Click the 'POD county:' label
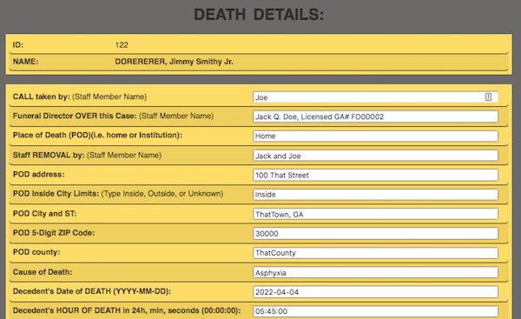This screenshot has width=521, height=319. pos(36,252)
